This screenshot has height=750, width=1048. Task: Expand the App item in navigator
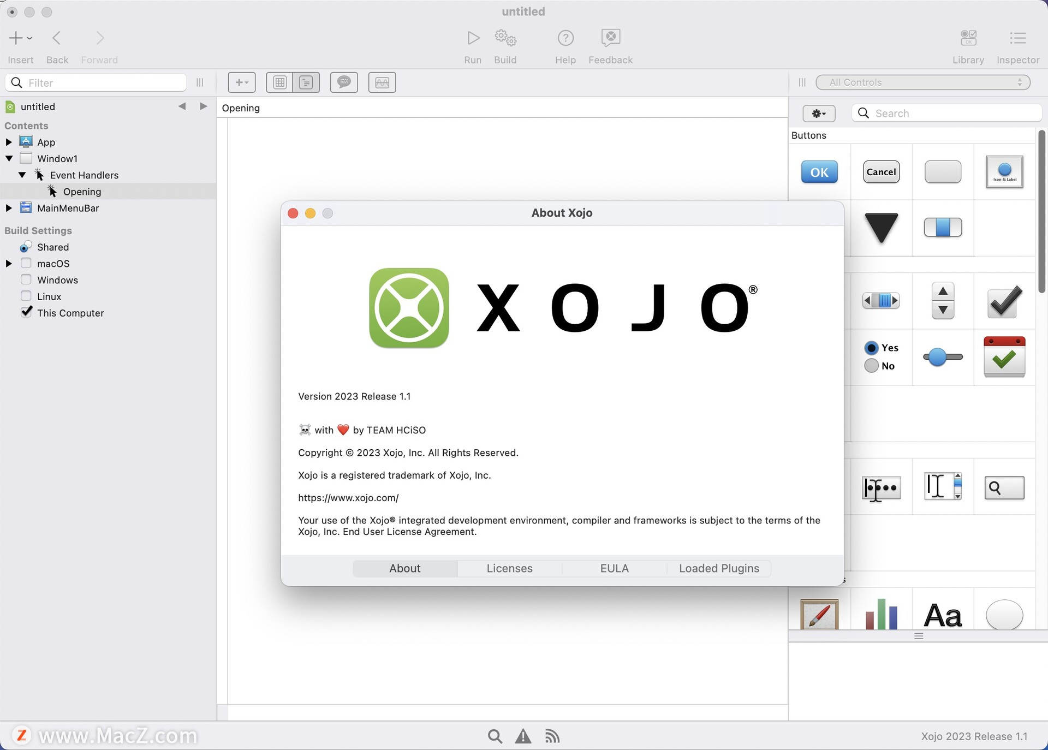pyautogui.click(x=9, y=141)
